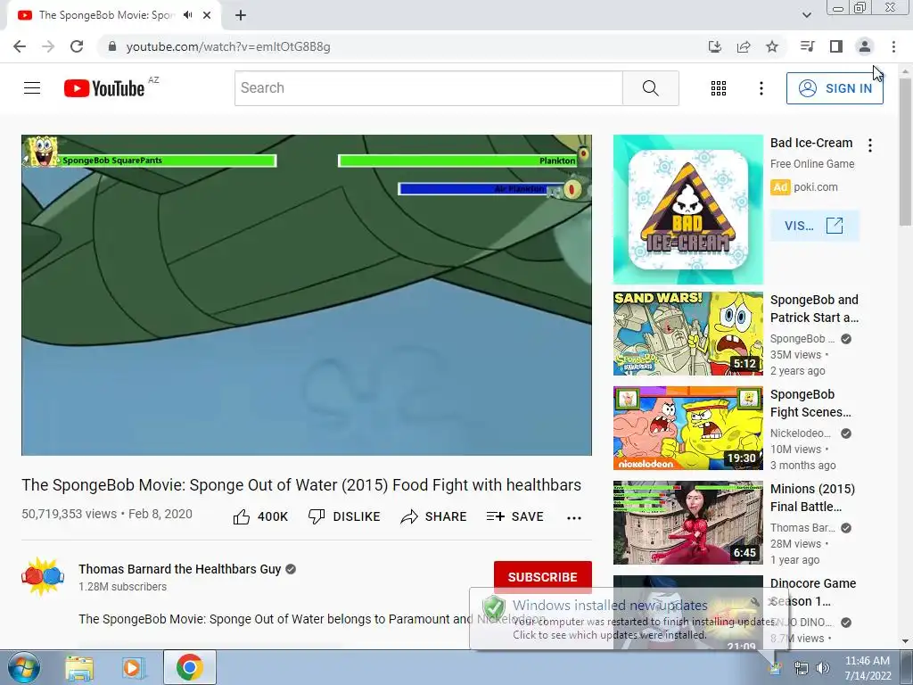This screenshot has width=913, height=685.
Task: Like the video with thumbs up
Action: [260, 516]
